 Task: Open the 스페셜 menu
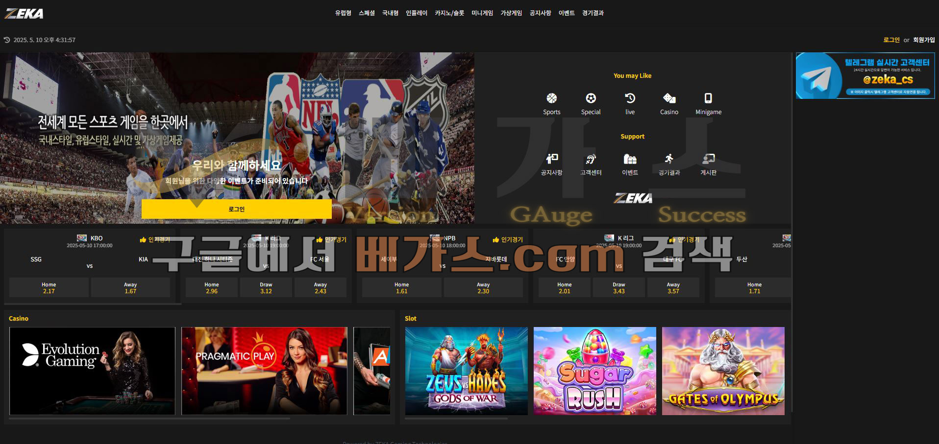pos(367,13)
